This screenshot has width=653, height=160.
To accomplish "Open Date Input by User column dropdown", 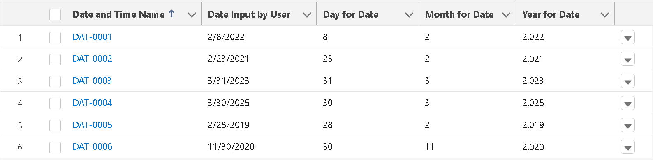I will [x=307, y=15].
